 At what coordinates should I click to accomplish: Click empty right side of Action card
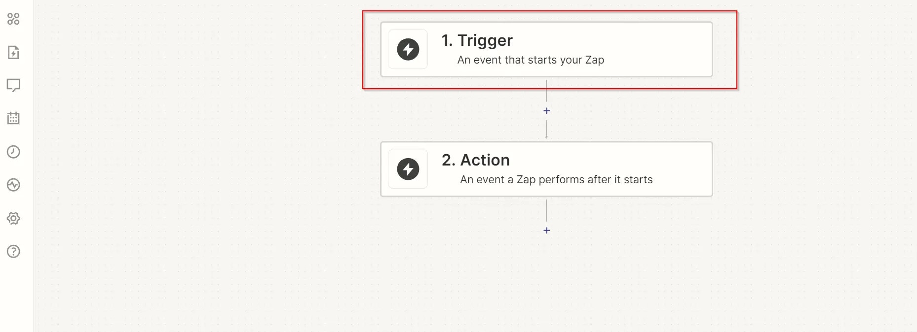pos(681,169)
